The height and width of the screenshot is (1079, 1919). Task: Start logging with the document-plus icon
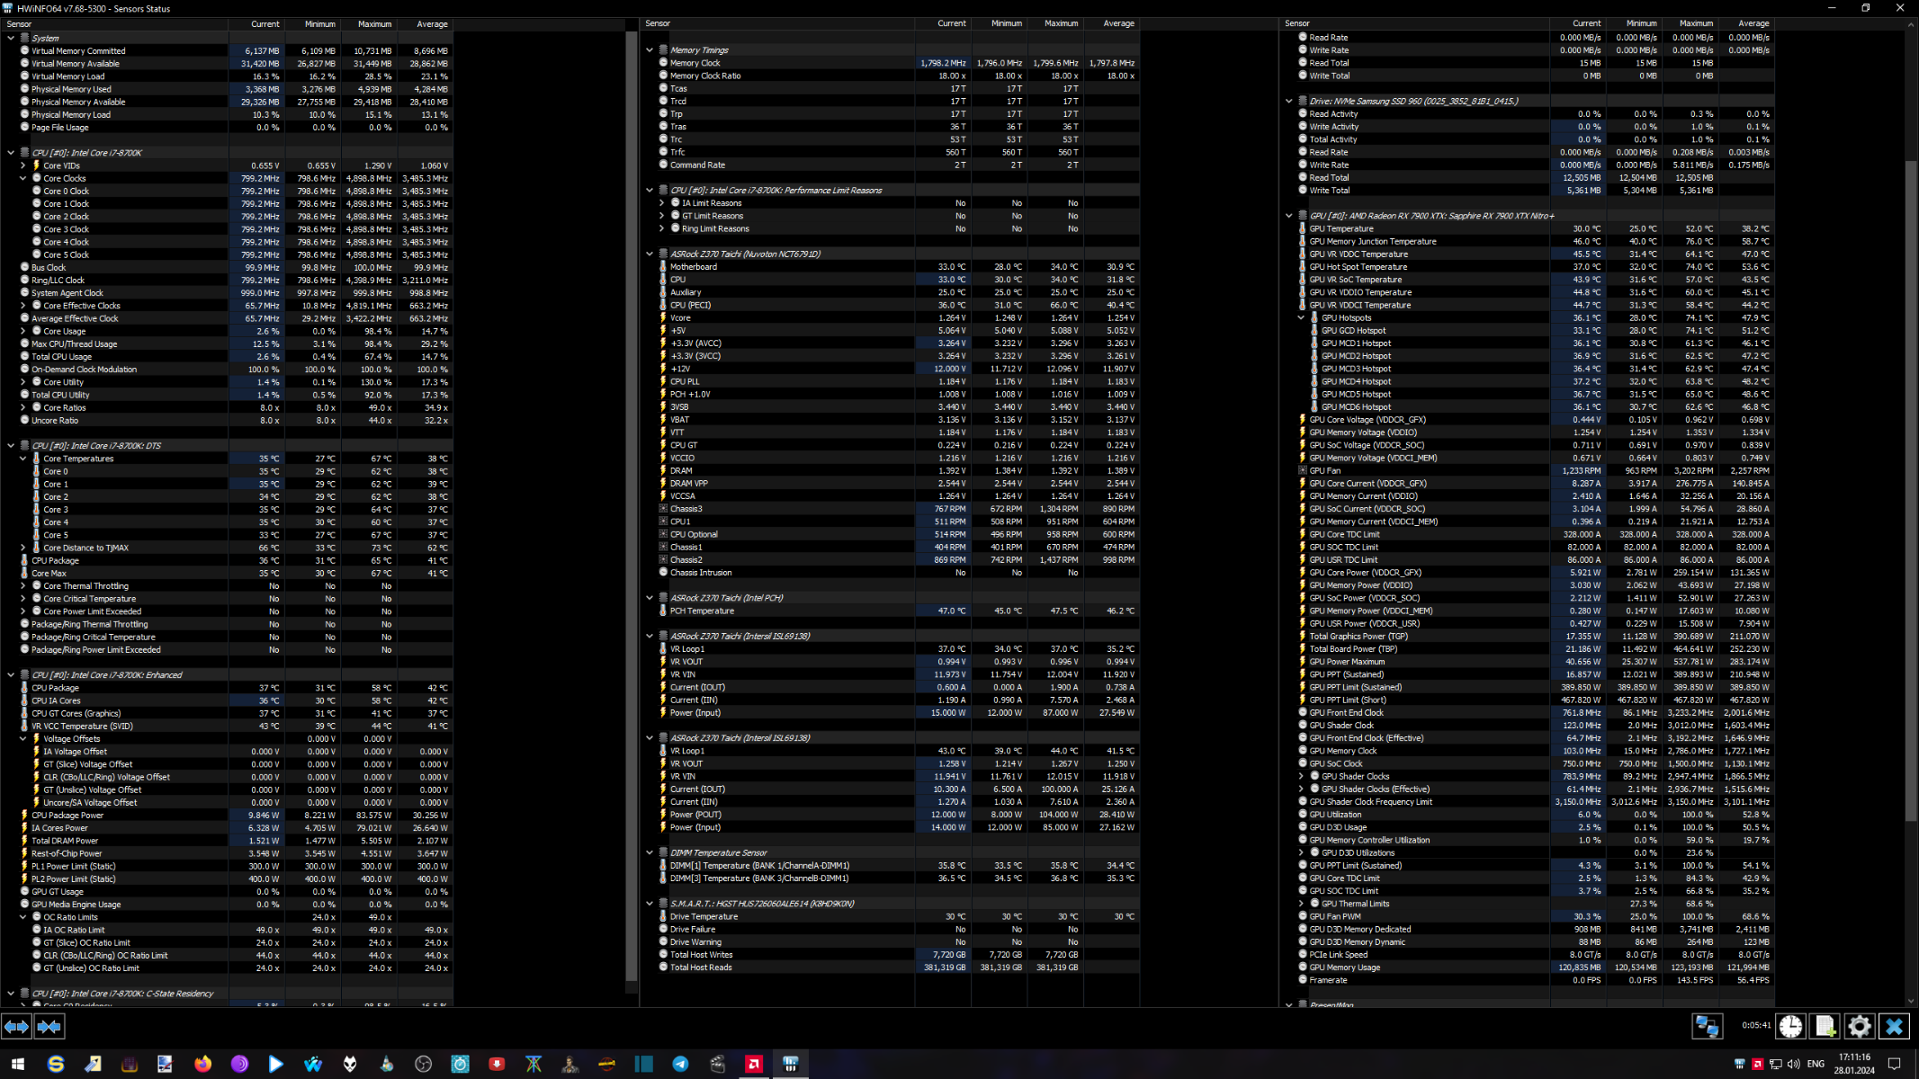pos(1825,1026)
